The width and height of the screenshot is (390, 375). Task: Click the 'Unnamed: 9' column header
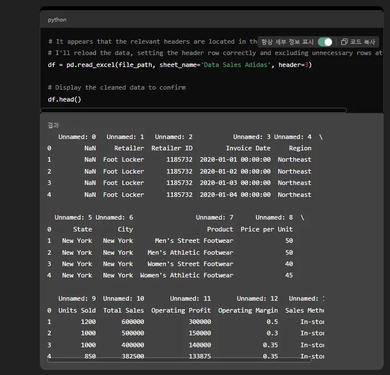click(77, 298)
